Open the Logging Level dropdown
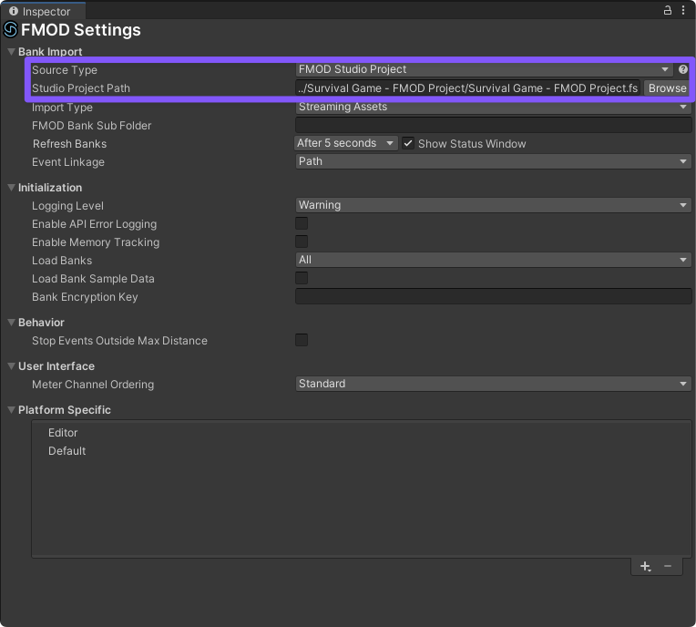696x627 pixels. (x=493, y=205)
